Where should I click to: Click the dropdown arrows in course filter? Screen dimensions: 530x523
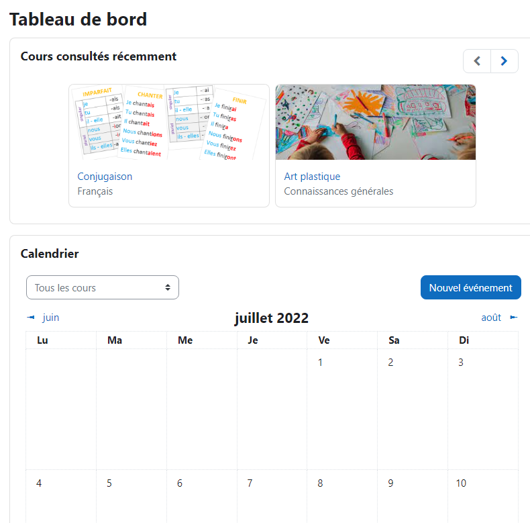tap(168, 287)
